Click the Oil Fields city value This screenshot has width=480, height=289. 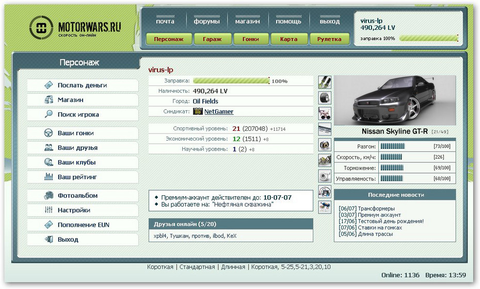click(205, 101)
